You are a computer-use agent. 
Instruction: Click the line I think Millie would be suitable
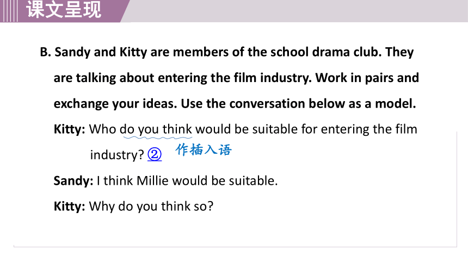tap(187, 181)
